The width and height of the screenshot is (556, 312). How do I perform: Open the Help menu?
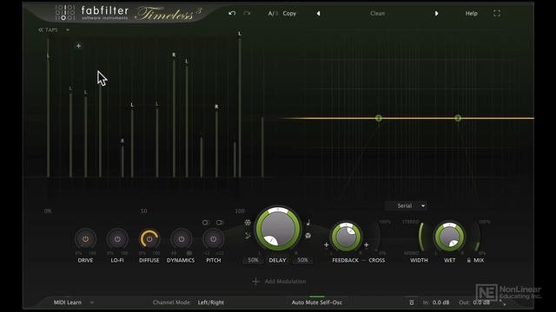click(471, 14)
